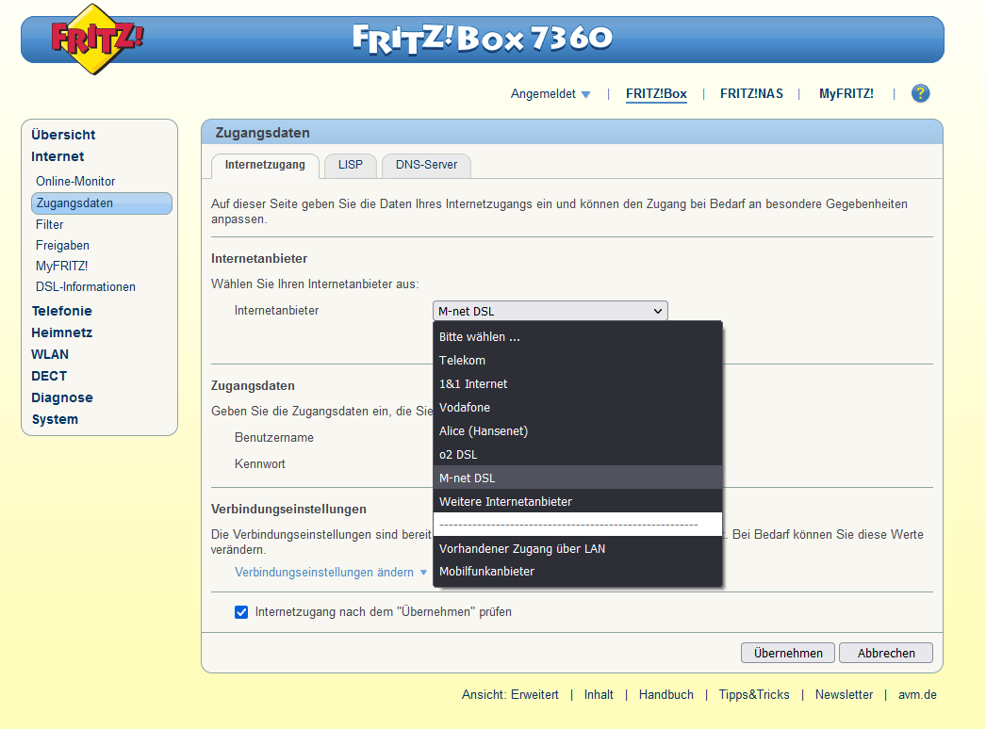Expand the Angemeldet login dropdown arrow
986x729 pixels.
[x=585, y=94]
